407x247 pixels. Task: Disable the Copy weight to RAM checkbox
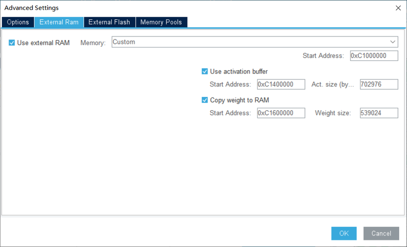(x=205, y=100)
